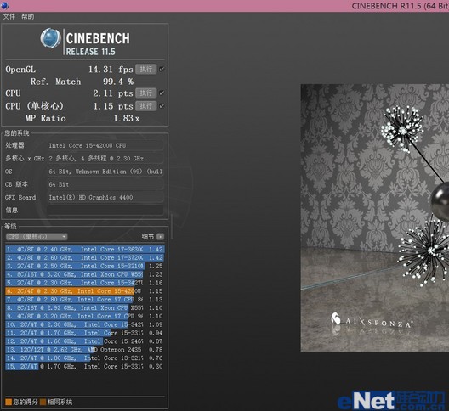The width and height of the screenshot is (449, 411).
Task: Click the 您的得分 orange legend swatch
Action: tap(9, 403)
